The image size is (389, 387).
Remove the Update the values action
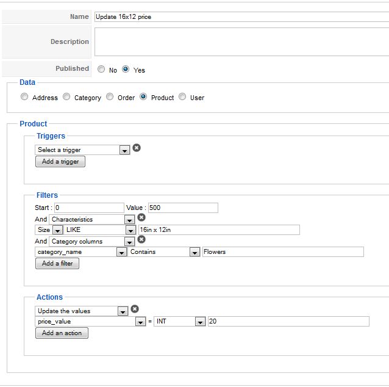[x=135, y=309]
